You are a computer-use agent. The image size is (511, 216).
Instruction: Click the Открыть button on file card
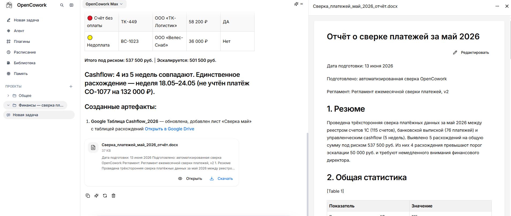pos(190,179)
